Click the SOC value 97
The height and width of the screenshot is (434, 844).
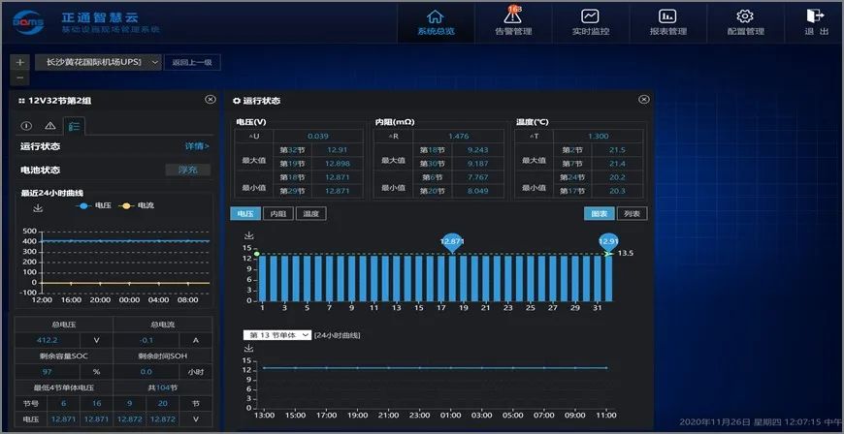[x=47, y=372]
